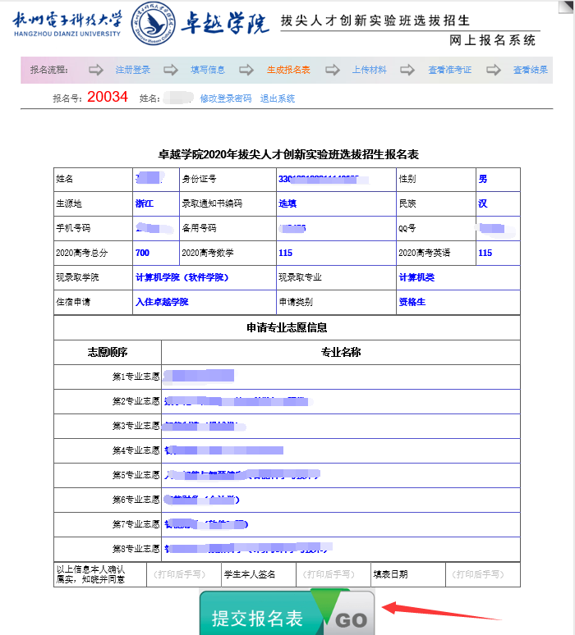Click the form title 卓越学院2020年拔尖人才创新实验班选拔招生报名表
This screenshot has height=635, width=575.
click(x=287, y=154)
